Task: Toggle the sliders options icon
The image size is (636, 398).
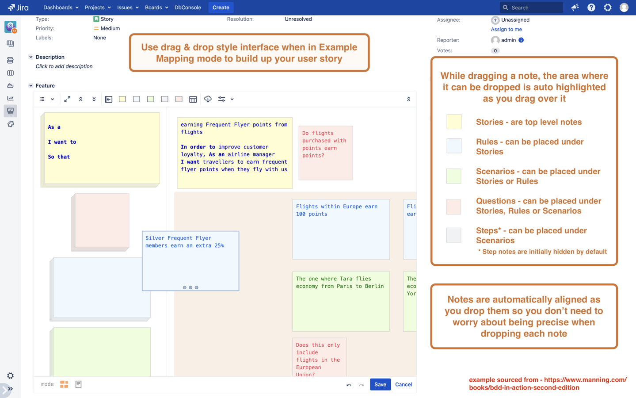Action: 222,99
